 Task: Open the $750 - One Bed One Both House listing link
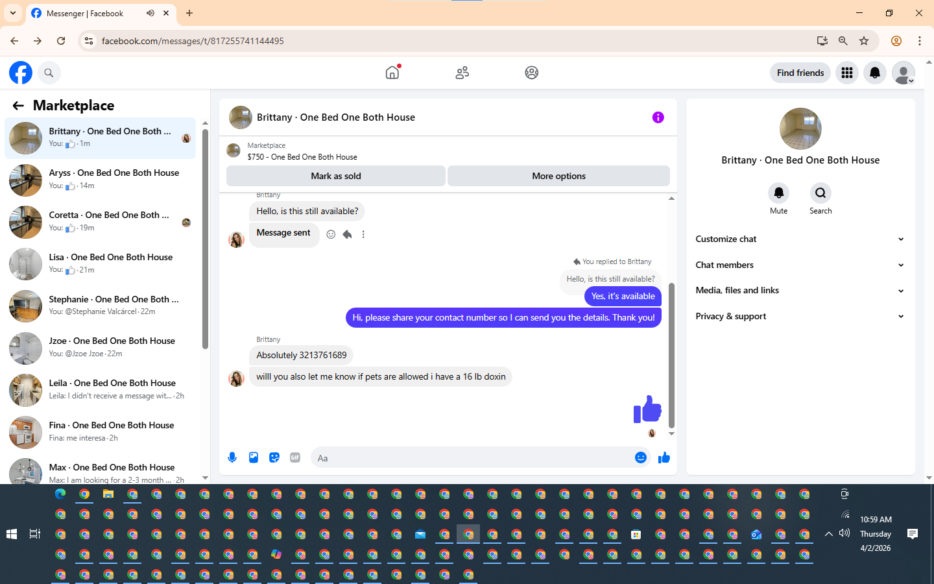[302, 157]
